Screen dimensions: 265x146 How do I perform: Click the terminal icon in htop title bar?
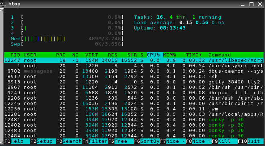point(3,4)
